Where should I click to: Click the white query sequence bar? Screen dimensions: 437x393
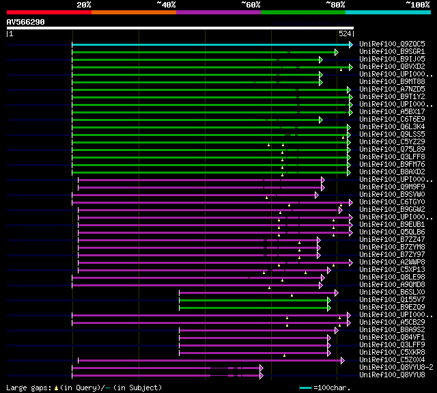coord(180,28)
